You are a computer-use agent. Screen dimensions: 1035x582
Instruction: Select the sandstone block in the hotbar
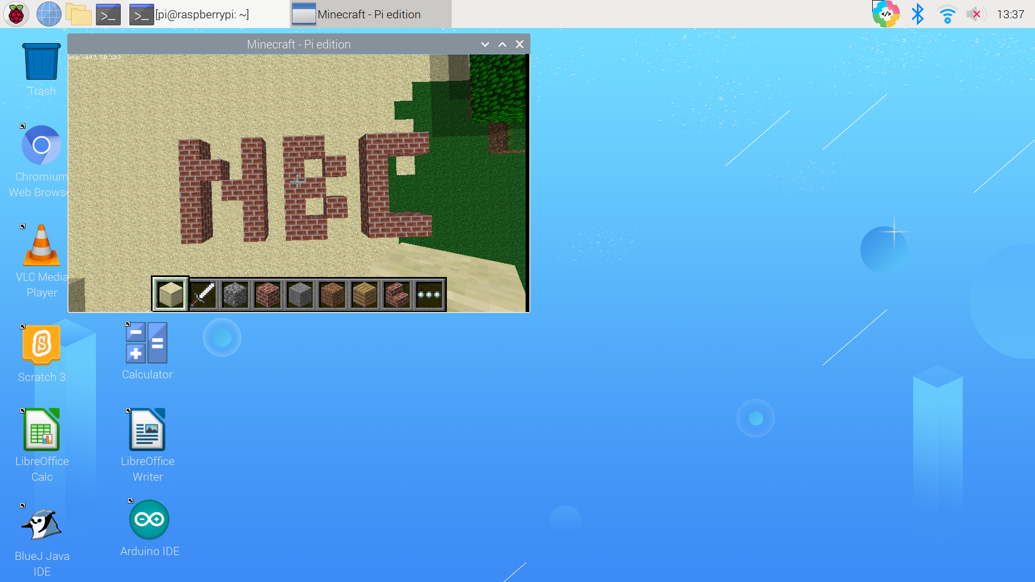coord(170,294)
